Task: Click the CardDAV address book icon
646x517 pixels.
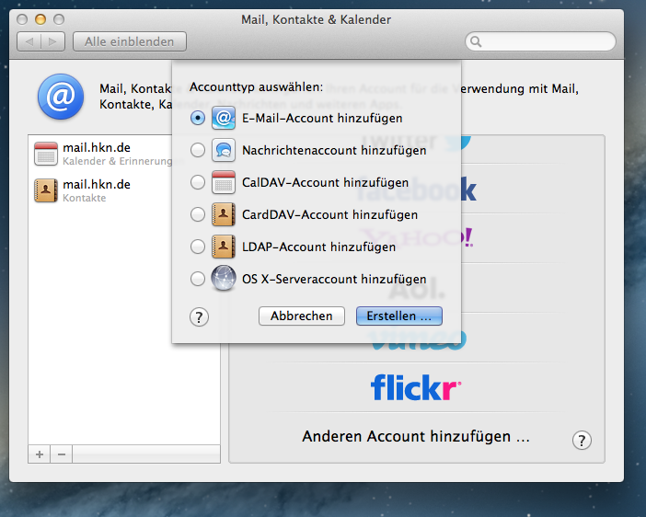Action: (224, 214)
